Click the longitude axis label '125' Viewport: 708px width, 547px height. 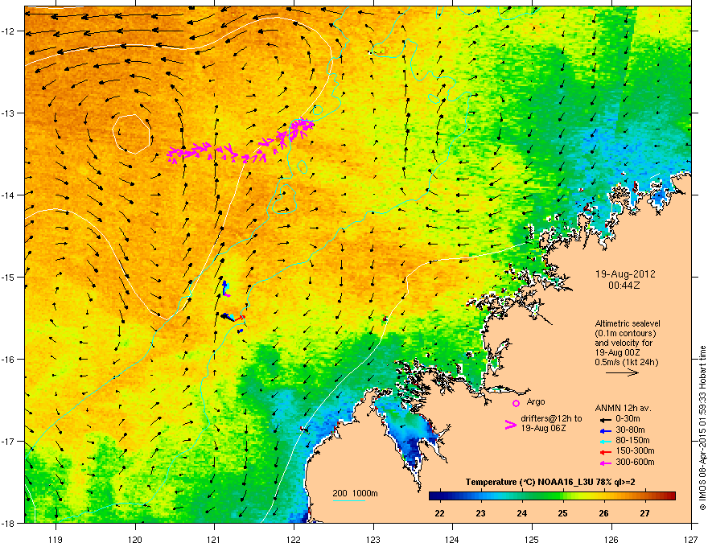point(532,539)
